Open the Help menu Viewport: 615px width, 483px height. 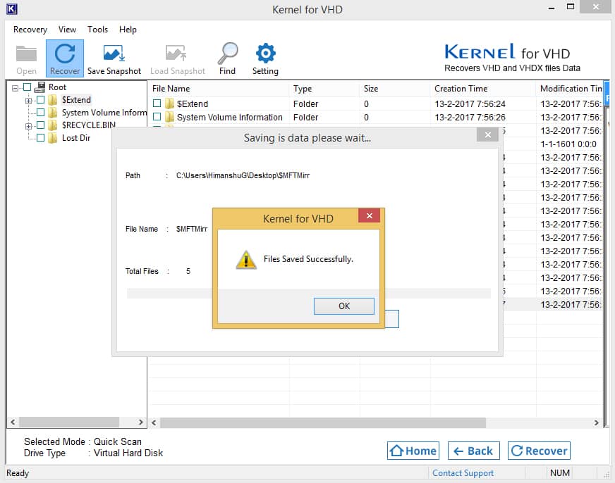128,30
